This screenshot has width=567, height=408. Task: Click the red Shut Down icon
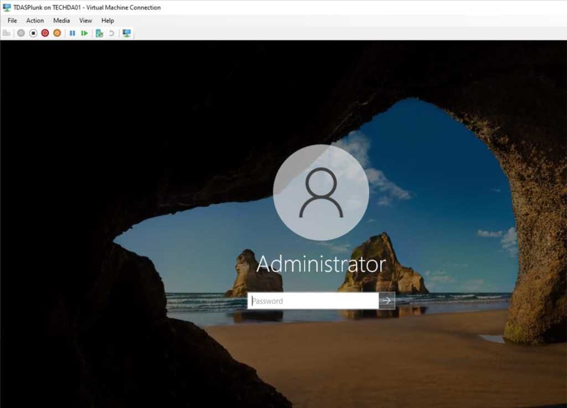[x=45, y=33]
